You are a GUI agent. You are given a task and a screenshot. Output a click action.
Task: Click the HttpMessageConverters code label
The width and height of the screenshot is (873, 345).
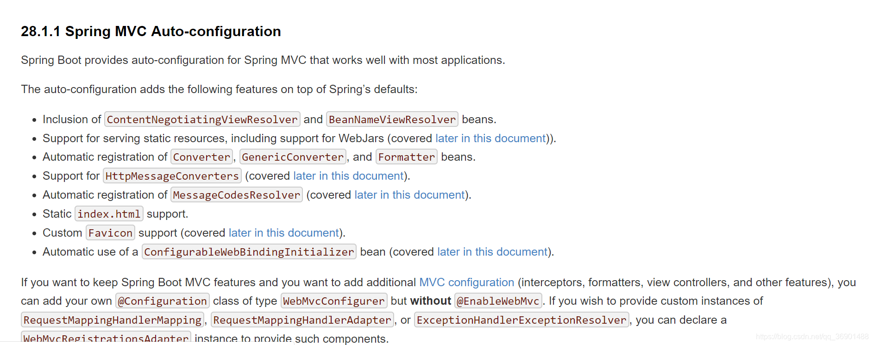coord(172,176)
